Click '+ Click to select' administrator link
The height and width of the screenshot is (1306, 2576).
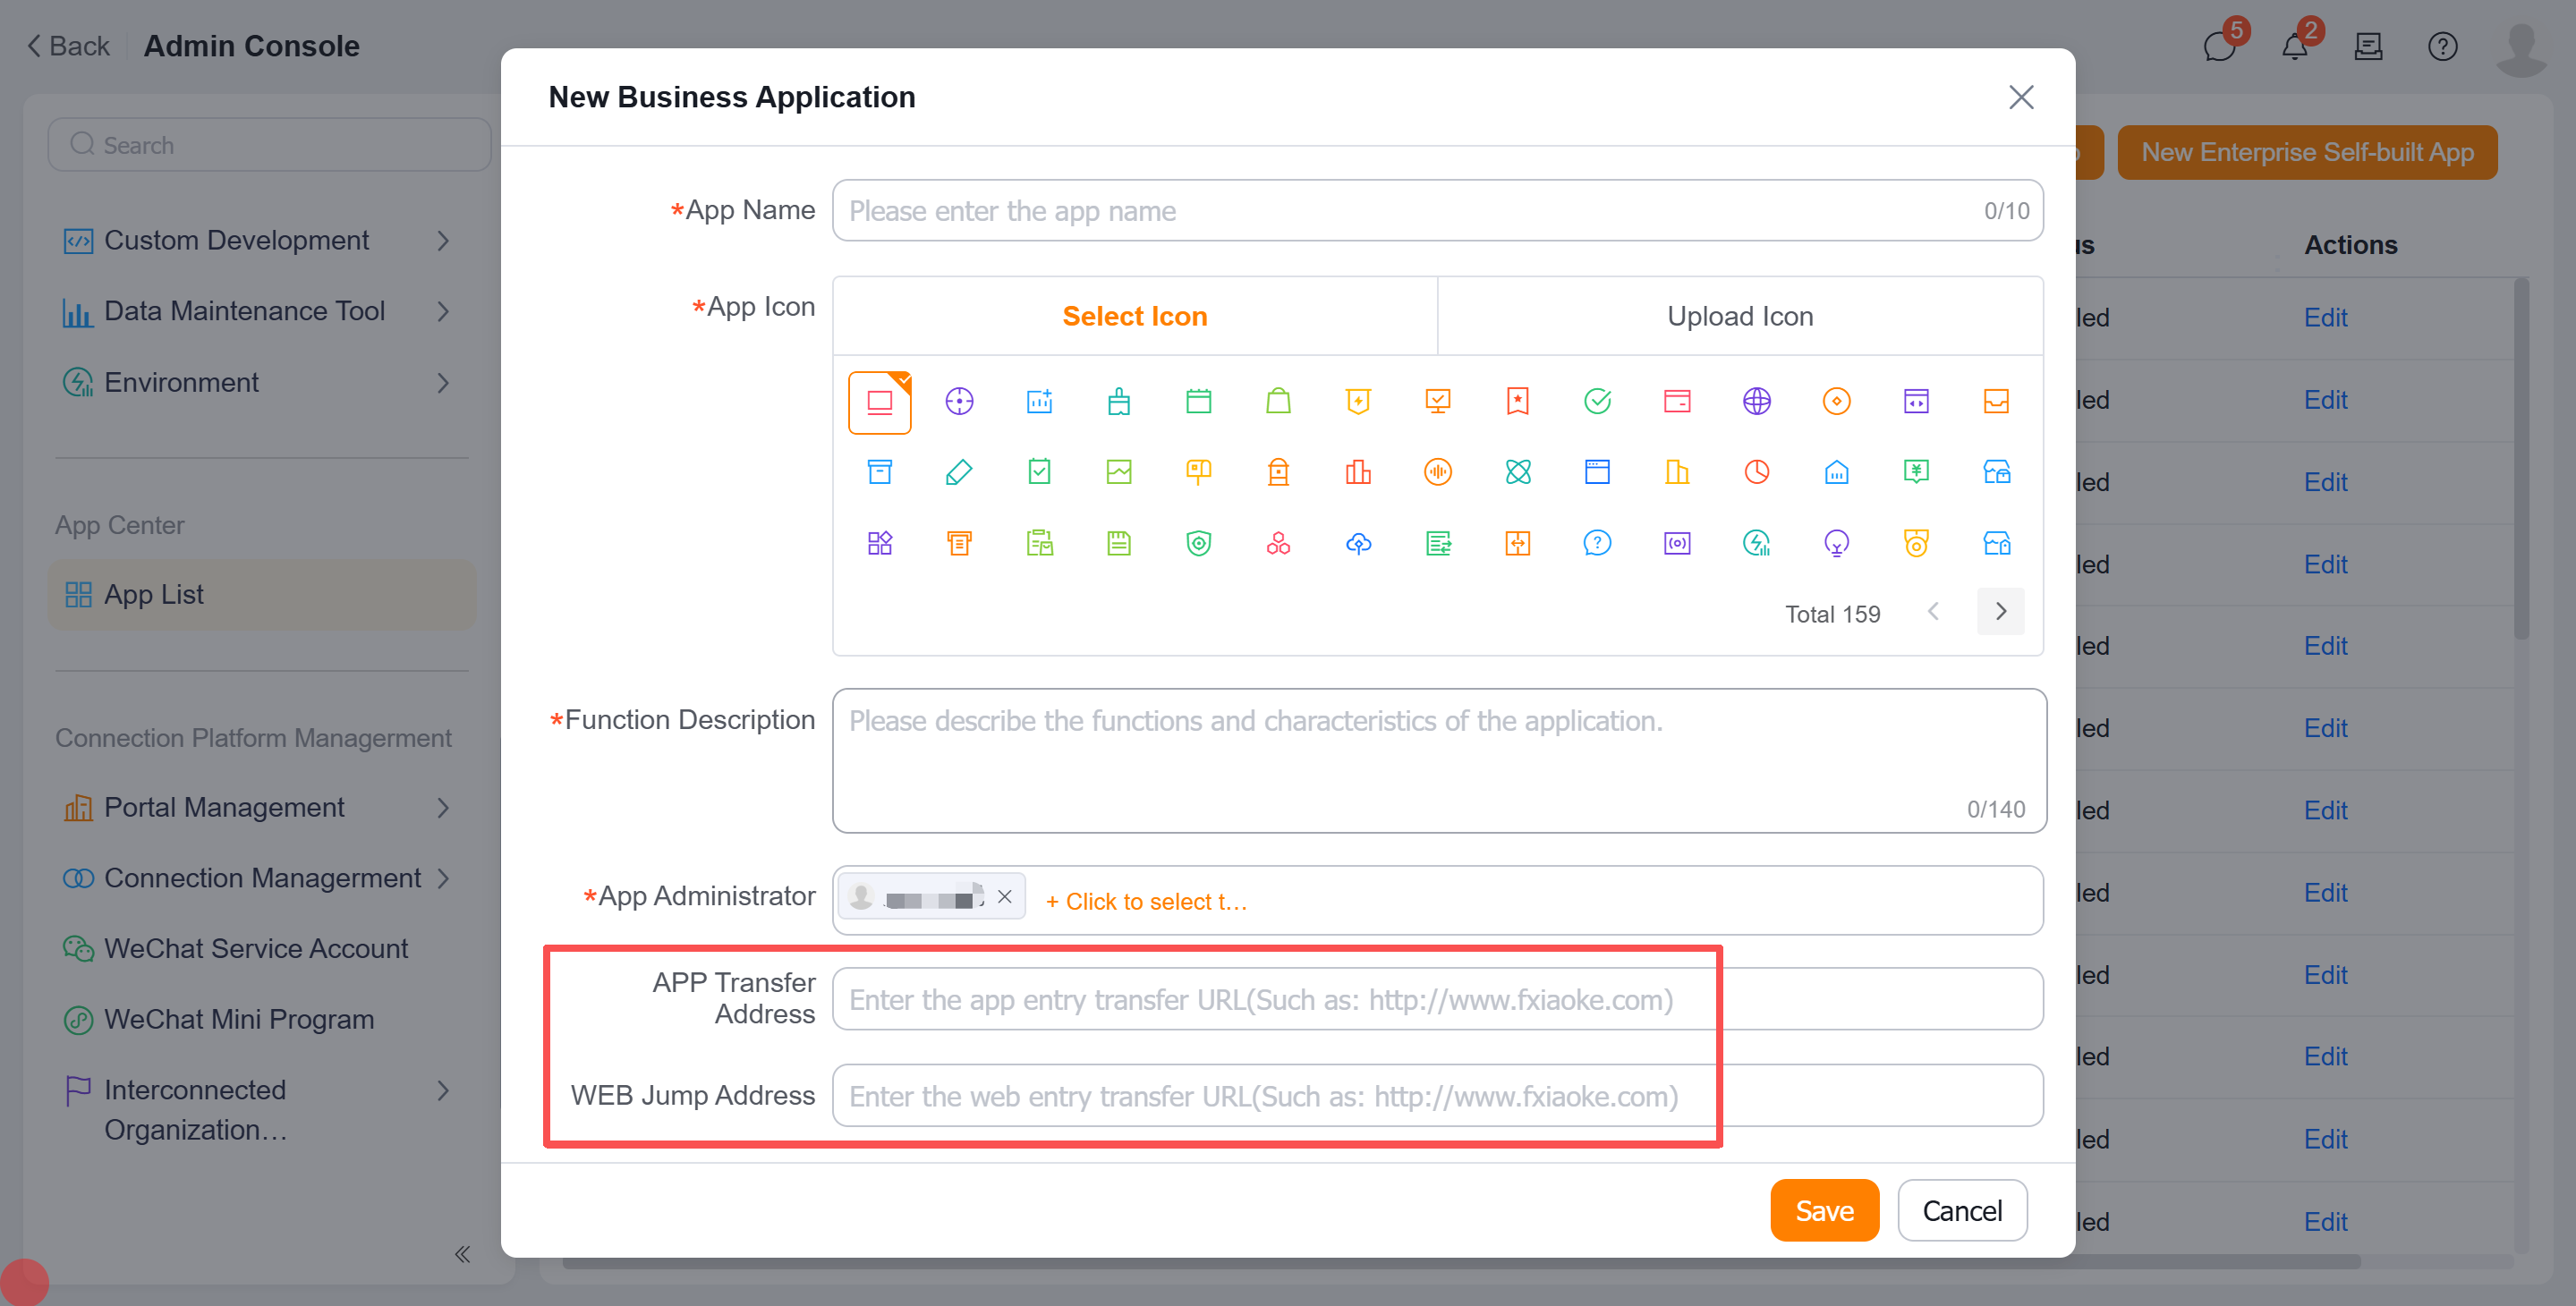pos(1146,902)
